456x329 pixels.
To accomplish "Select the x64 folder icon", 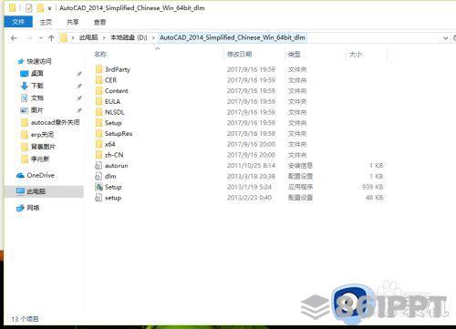I will (x=98, y=144).
